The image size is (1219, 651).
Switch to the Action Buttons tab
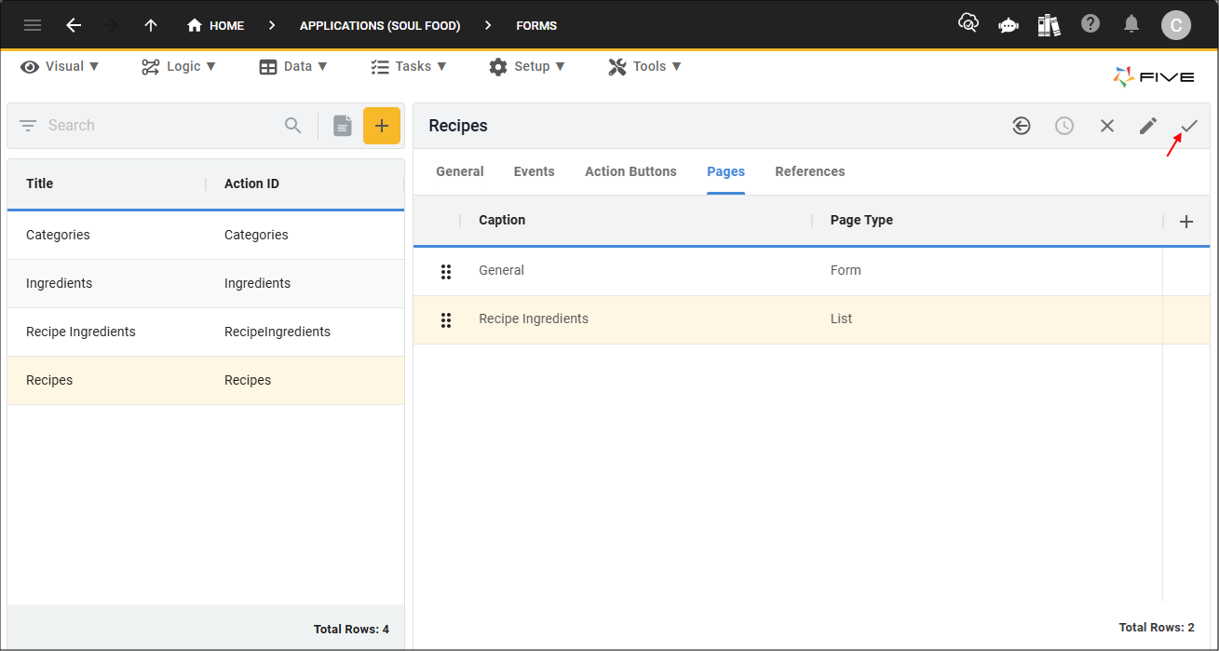(630, 171)
